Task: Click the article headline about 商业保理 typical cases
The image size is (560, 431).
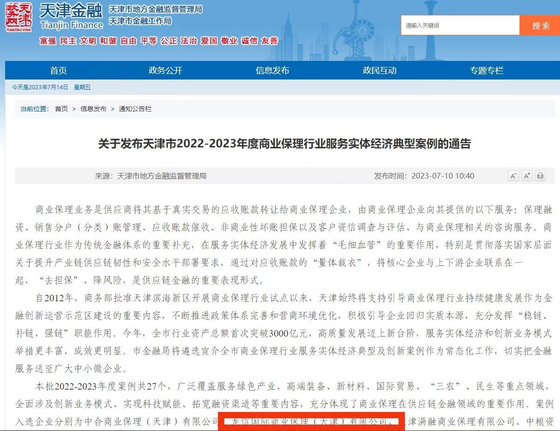Action: coord(284,144)
